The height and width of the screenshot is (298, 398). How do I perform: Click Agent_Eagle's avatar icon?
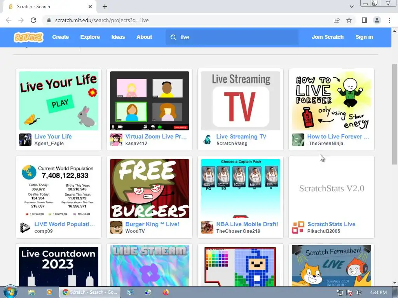(x=25, y=140)
